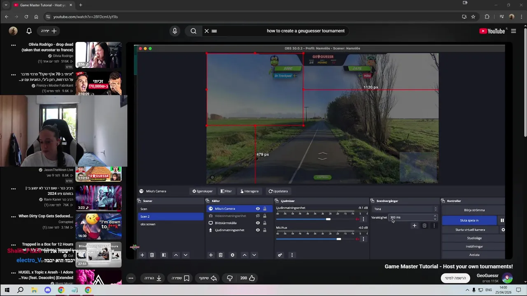
Task: Toggle visibility eye of Bildskärmskälla source
Action: click(258, 223)
